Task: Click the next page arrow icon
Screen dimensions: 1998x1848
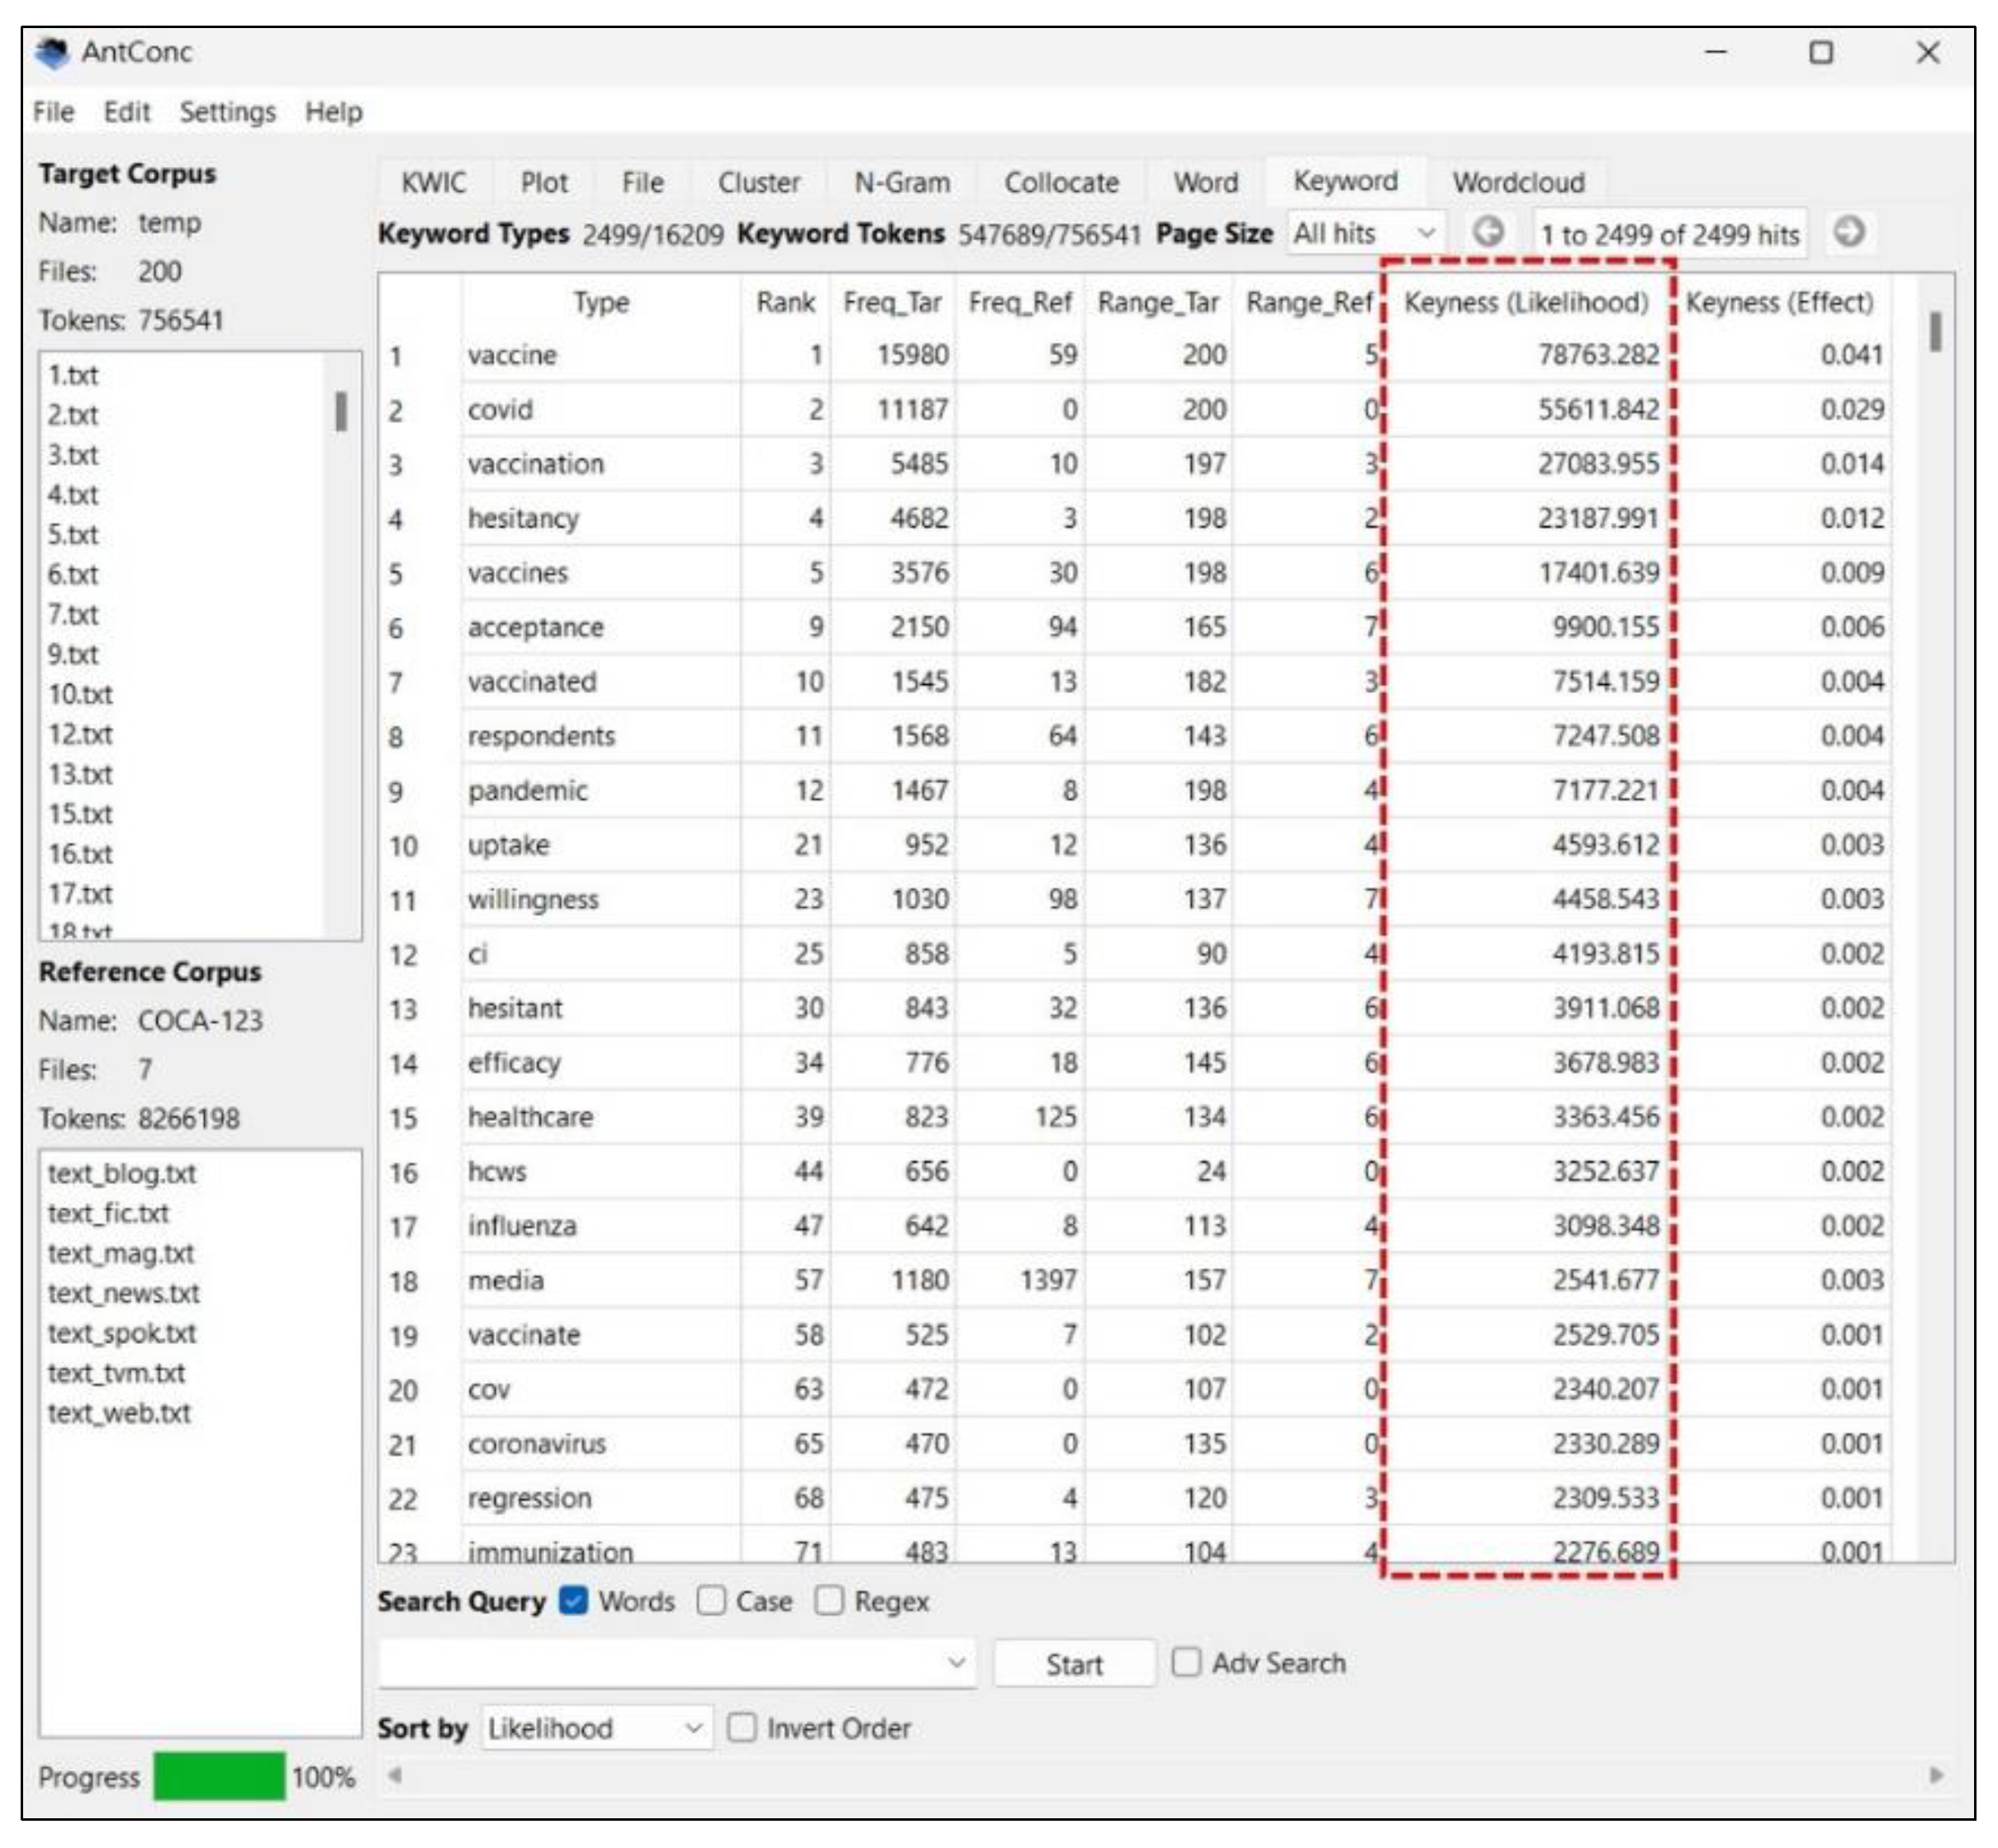Action: click(x=1849, y=232)
